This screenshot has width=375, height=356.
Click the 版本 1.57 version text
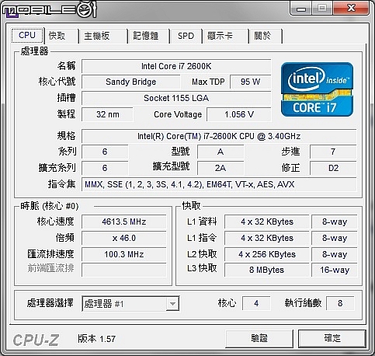(x=96, y=339)
